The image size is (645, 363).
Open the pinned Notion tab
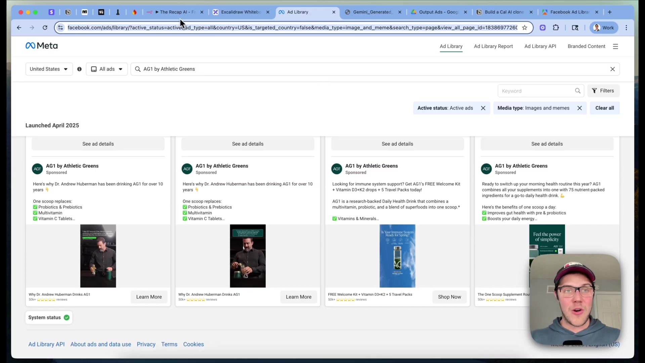(x=68, y=12)
